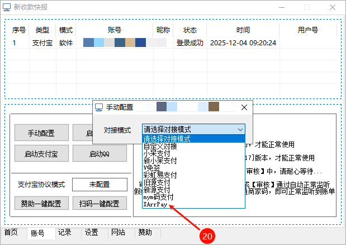
Task: Select XArrPay from the dropdown list
Action: pyautogui.click(x=155, y=205)
